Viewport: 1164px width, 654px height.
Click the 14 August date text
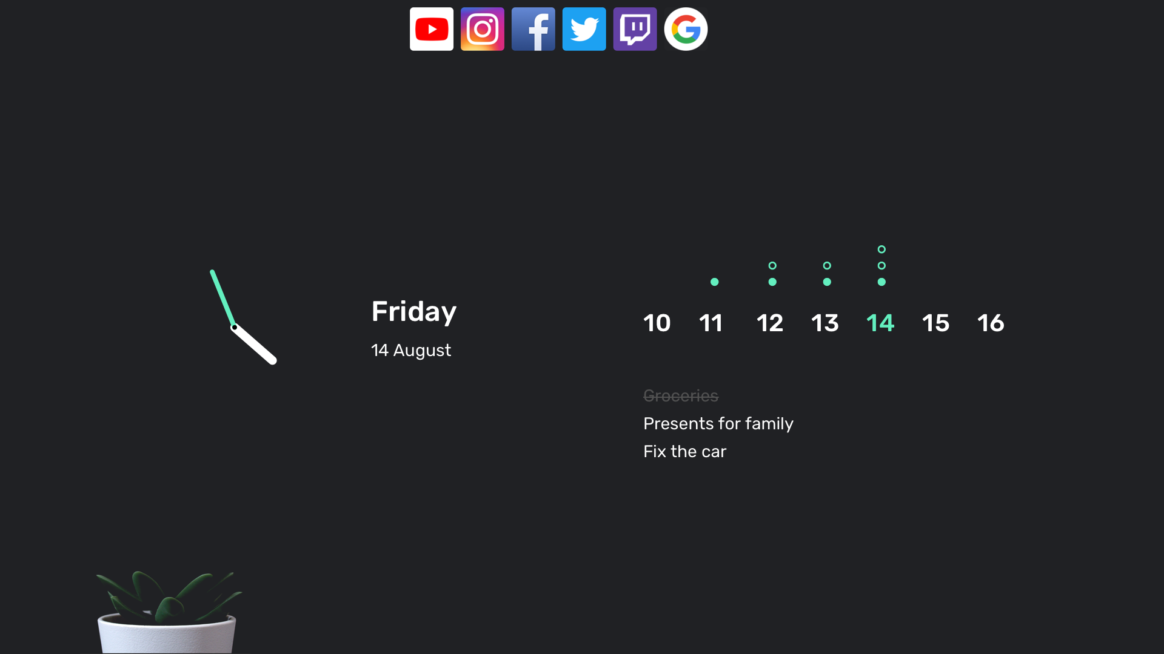coord(411,350)
